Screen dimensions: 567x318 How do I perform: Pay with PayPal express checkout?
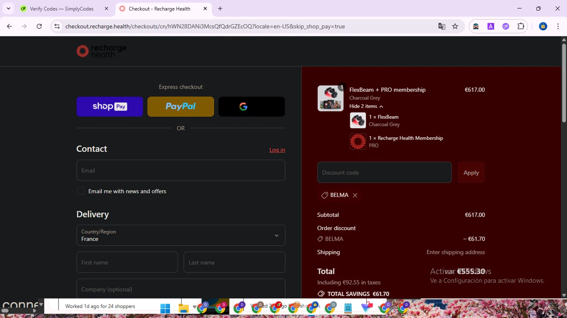coord(181,106)
